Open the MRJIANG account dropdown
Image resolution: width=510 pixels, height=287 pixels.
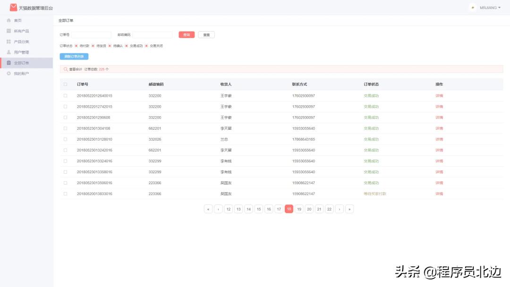pyautogui.click(x=490, y=8)
